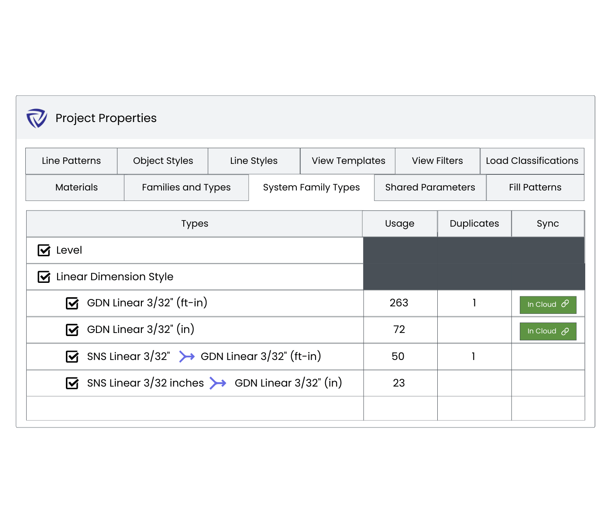Click link icon in second In Cloud badge
Viewport: 611px width, 523px height.
565,331
